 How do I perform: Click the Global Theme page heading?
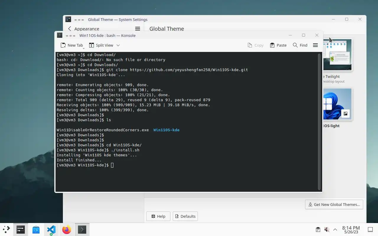tap(167, 29)
